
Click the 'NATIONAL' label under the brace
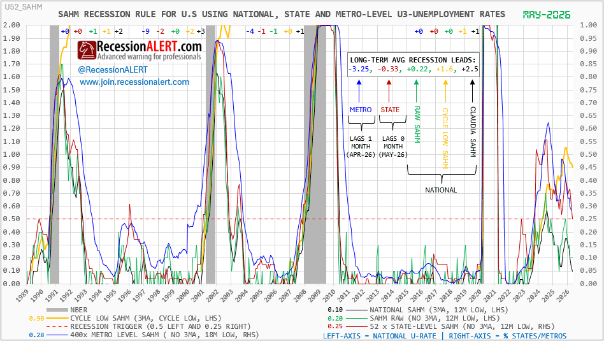[x=441, y=190]
